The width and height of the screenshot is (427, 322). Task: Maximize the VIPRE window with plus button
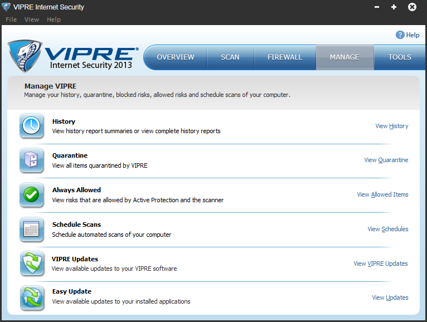pyautogui.click(x=394, y=7)
